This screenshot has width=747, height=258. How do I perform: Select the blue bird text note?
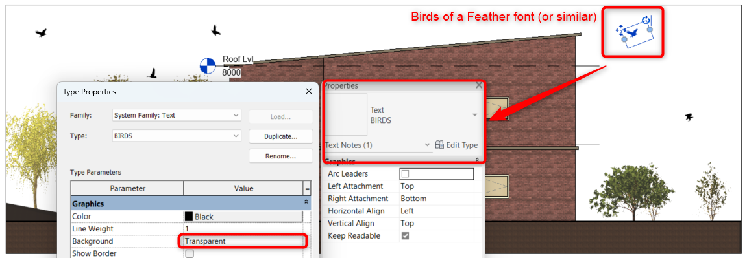point(633,33)
